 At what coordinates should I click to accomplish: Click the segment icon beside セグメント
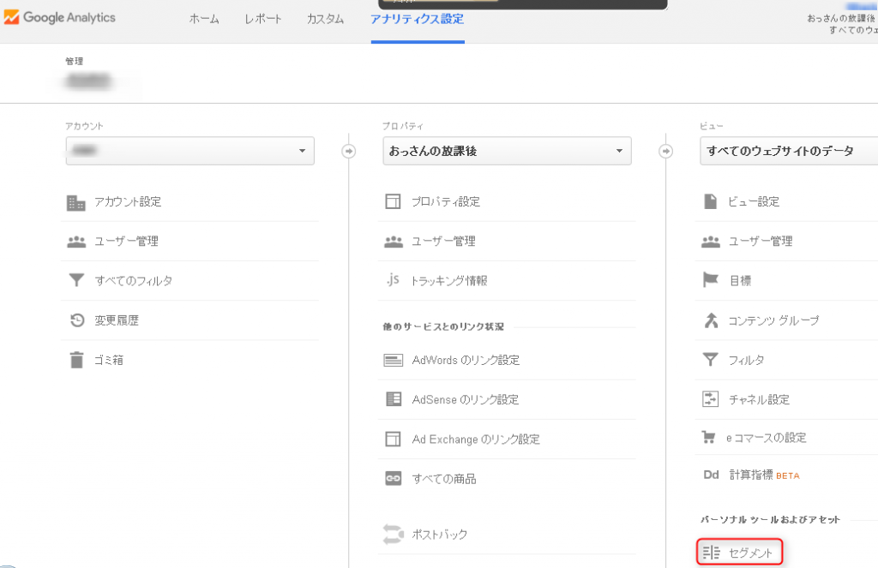tap(710, 553)
